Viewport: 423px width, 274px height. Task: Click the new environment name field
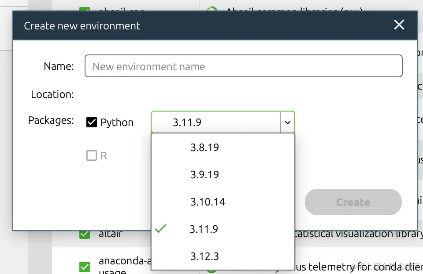[x=243, y=66]
